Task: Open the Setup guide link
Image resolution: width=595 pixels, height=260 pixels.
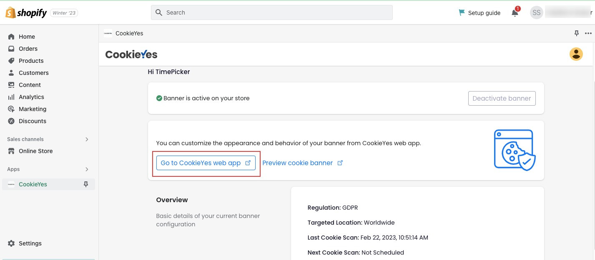Action: pyautogui.click(x=480, y=12)
